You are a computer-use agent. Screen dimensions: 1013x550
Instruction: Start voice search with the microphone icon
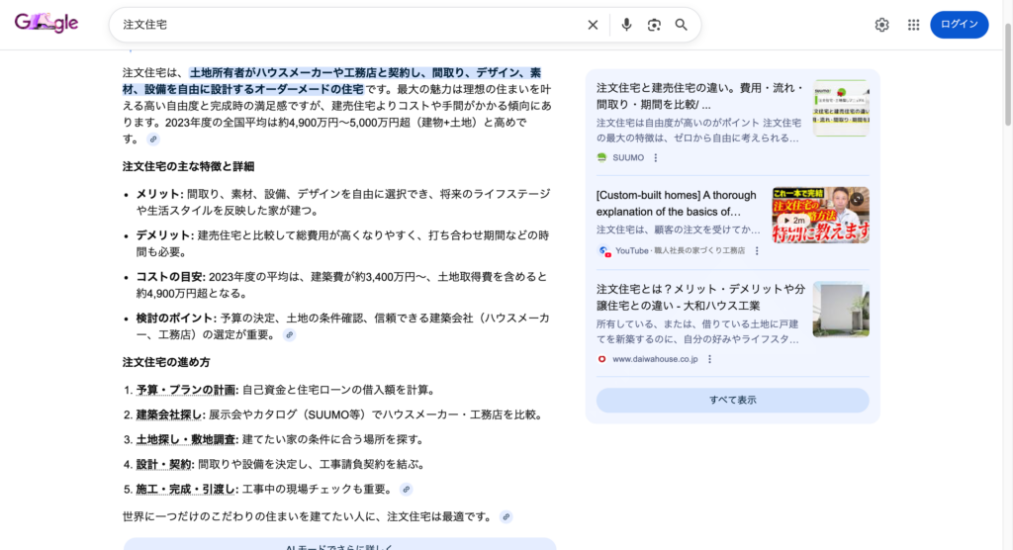[x=626, y=25]
